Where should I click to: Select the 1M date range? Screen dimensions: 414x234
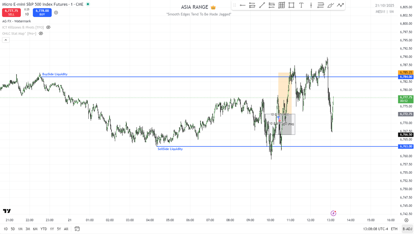pos(20,228)
